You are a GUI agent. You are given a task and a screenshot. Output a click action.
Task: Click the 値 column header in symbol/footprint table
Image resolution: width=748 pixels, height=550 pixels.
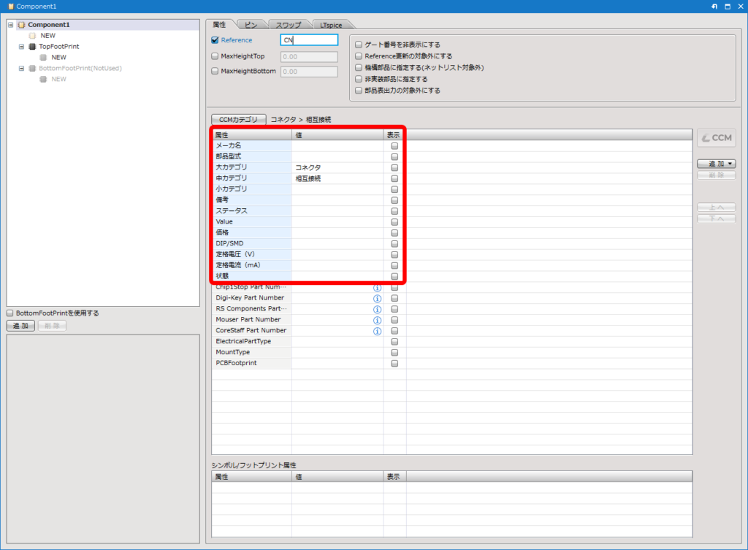tap(337, 476)
